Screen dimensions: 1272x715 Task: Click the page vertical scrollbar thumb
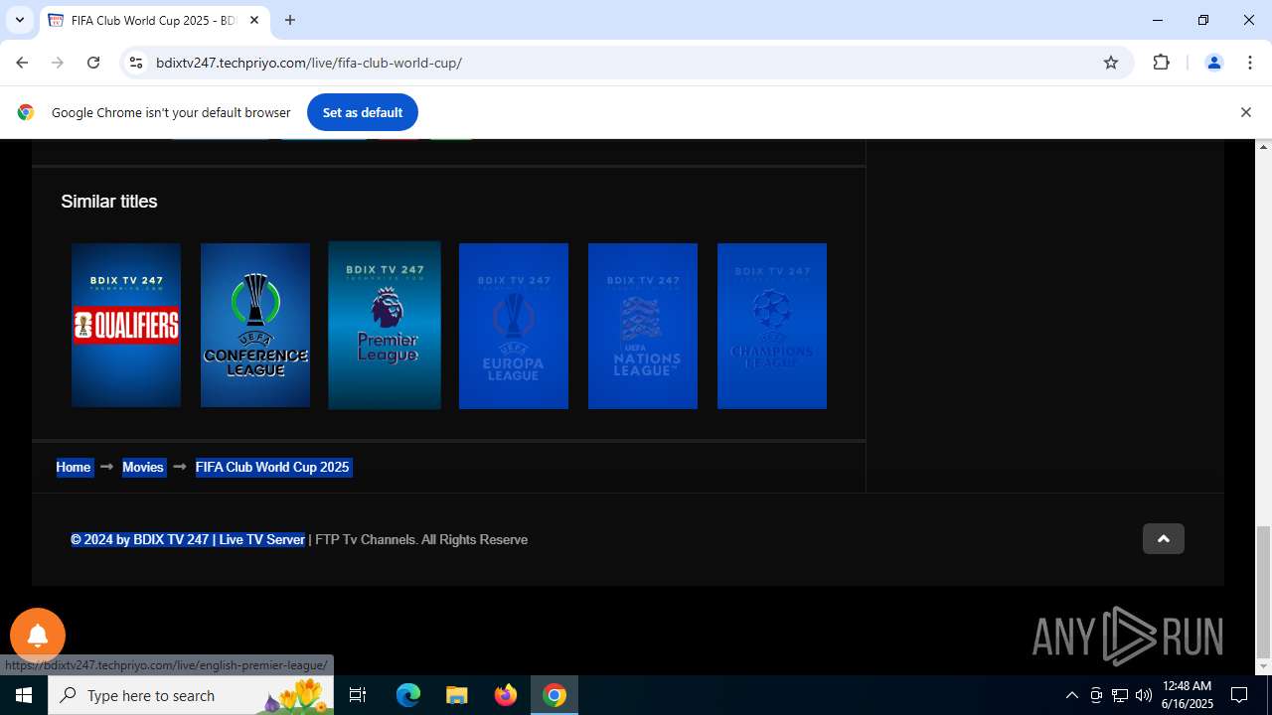(x=1263, y=590)
